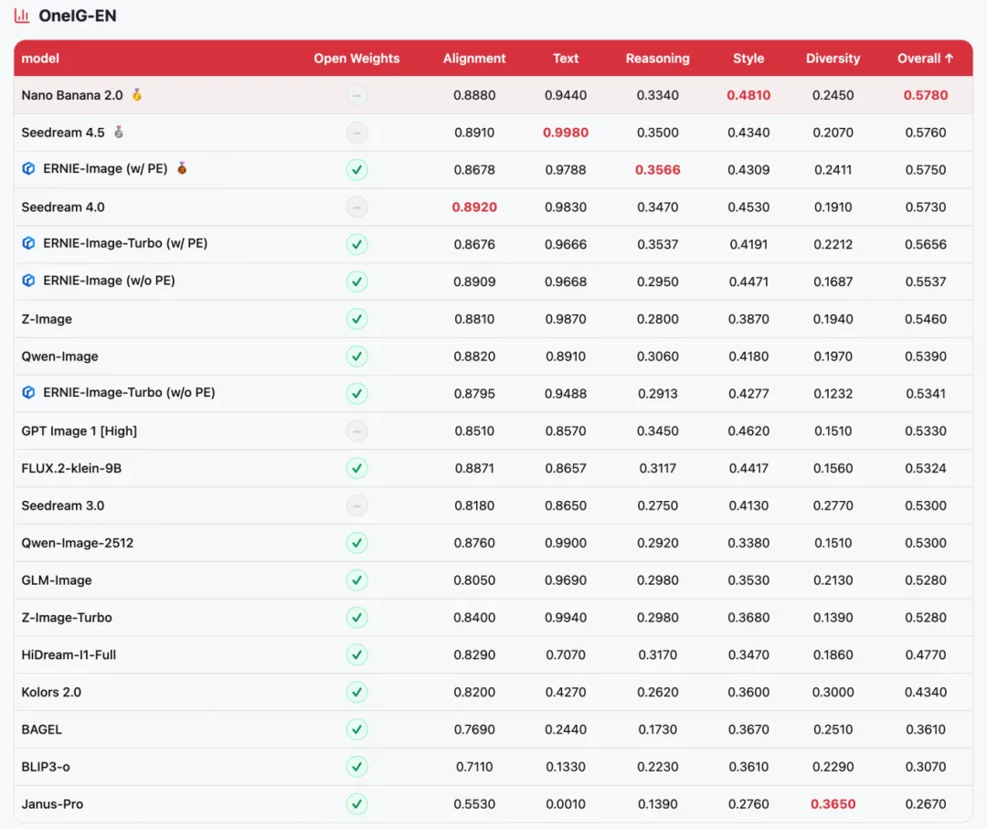Click the bronze medal beside ERNIE-Image (w/ PE)
Image resolution: width=987 pixels, height=829 pixels.
(182, 169)
